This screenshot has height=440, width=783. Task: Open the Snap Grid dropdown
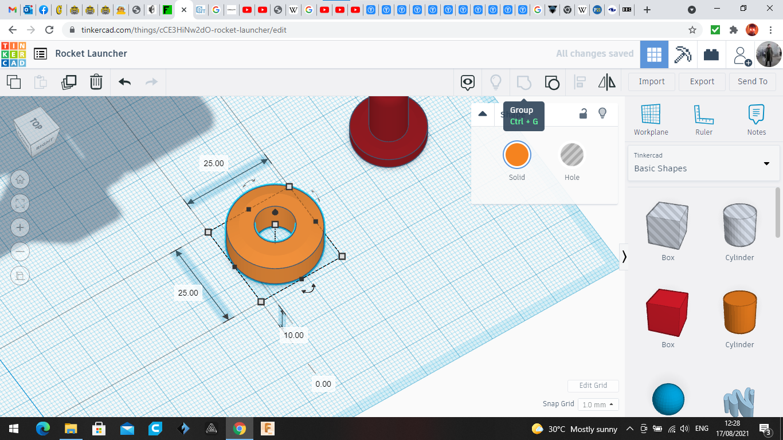(598, 404)
